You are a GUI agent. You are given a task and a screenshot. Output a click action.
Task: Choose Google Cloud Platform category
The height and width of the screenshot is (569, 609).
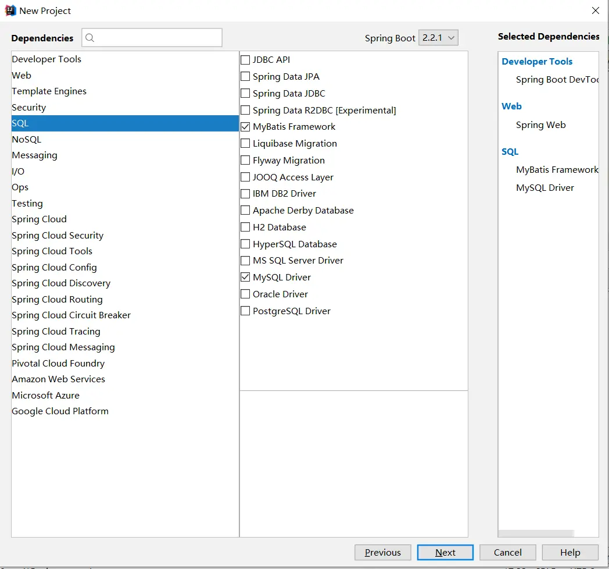pyautogui.click(x=125, y=411)
